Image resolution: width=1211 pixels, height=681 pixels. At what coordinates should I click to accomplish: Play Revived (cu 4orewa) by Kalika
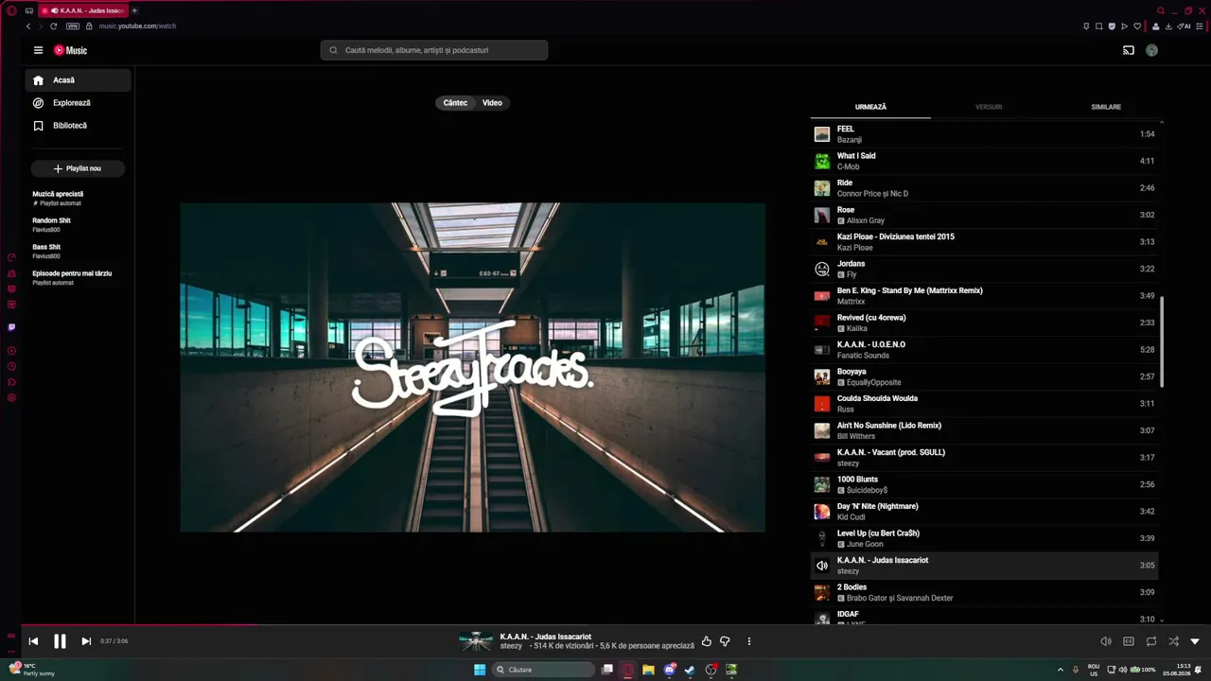[984, 323]
